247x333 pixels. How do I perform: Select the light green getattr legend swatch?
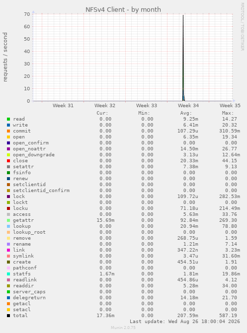click(x=8, y=220)
